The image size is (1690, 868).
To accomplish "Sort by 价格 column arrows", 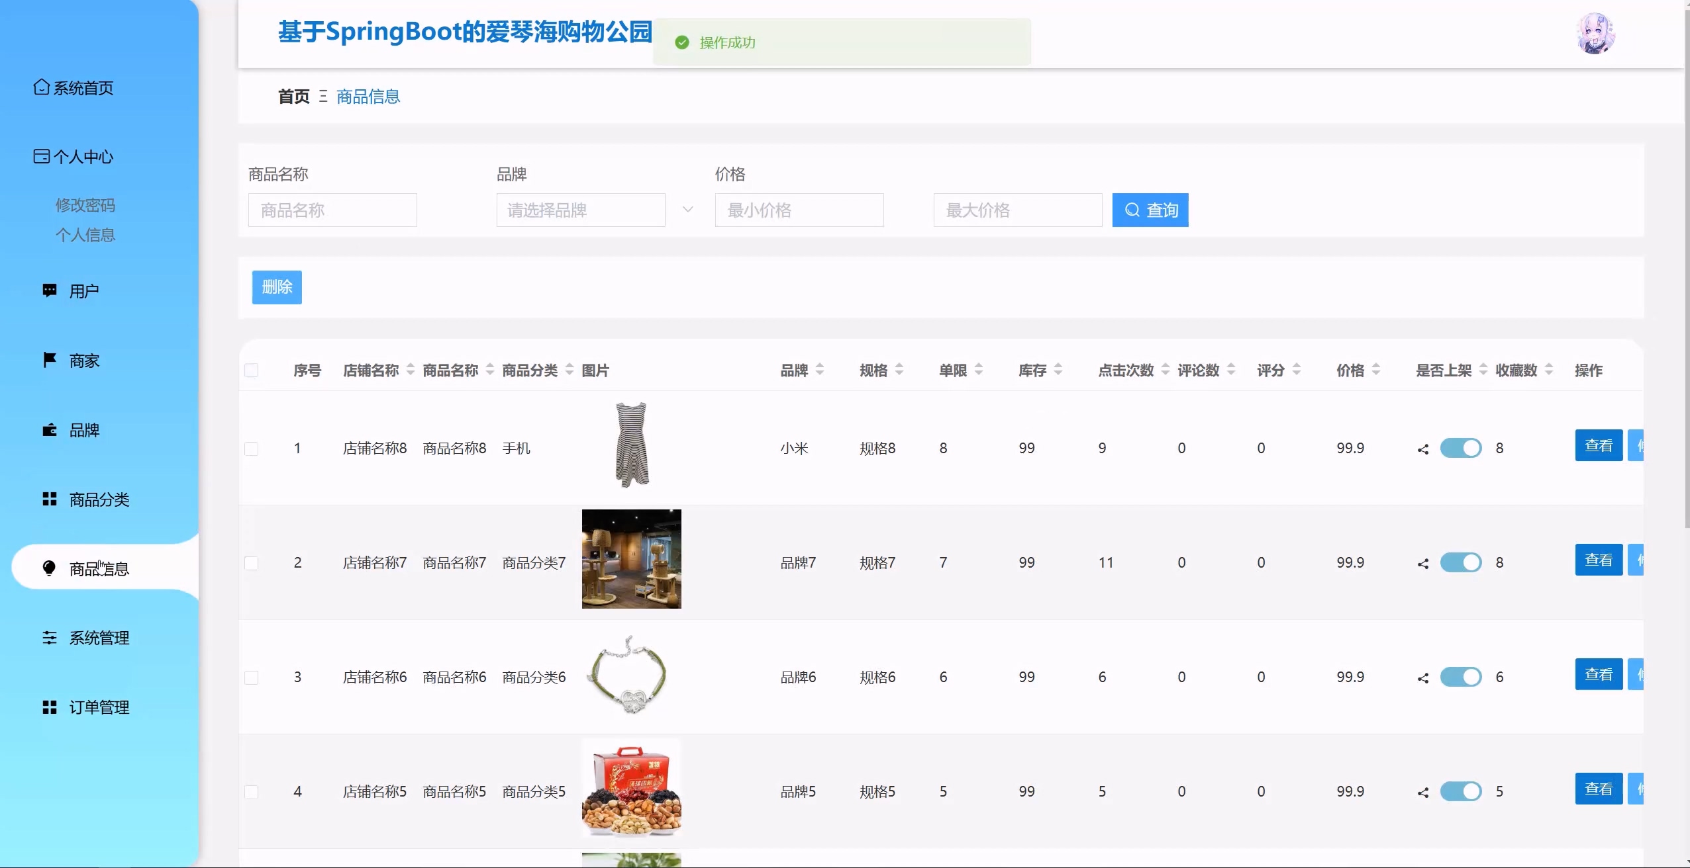I will click(x=1376, y=370).
